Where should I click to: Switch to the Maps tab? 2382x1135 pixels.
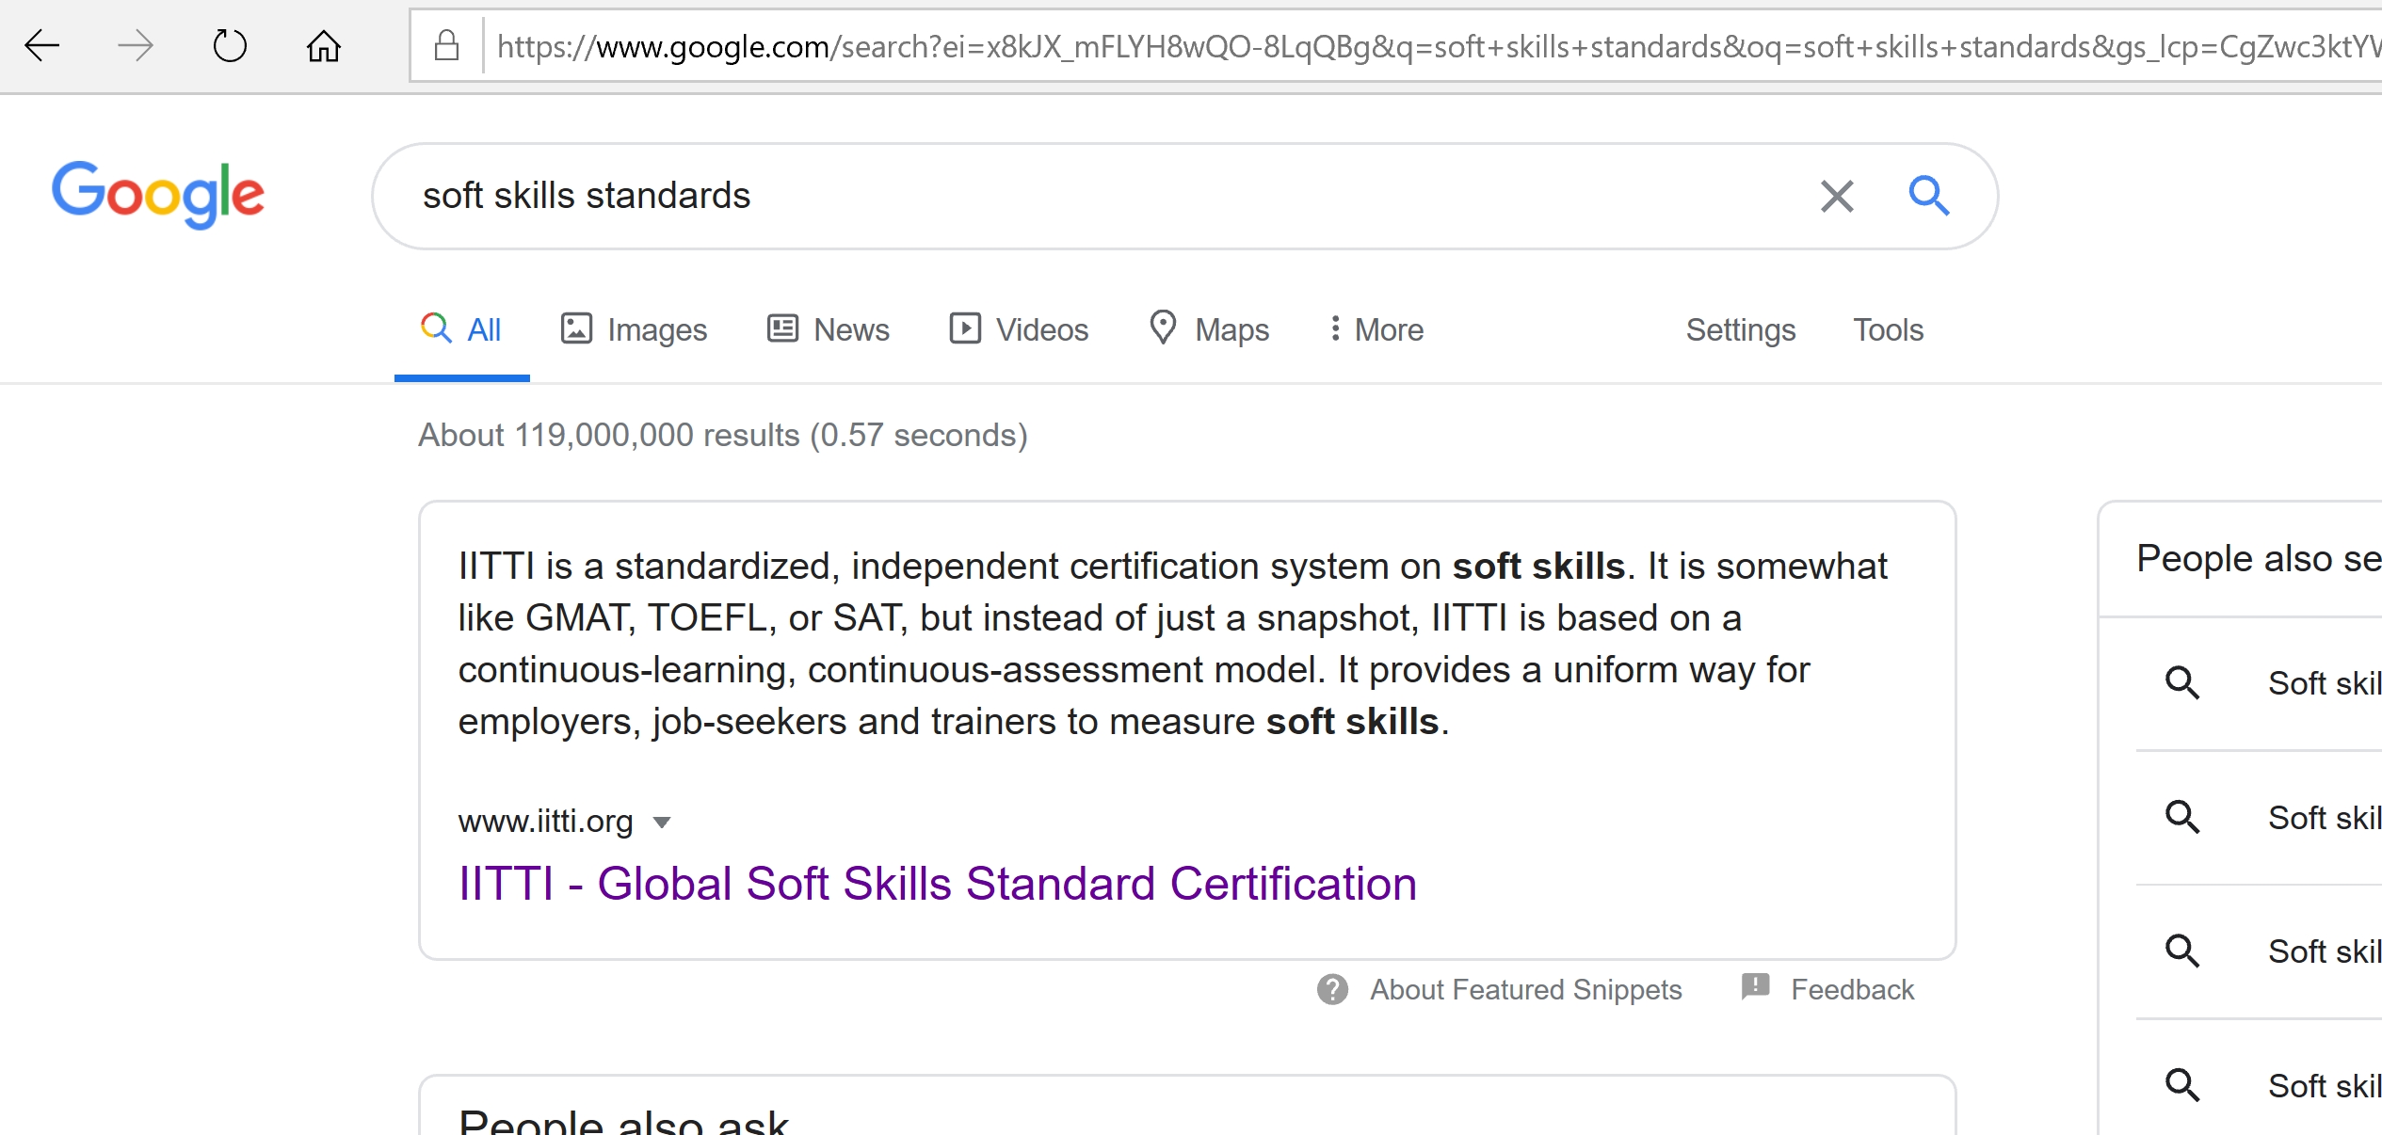click(x=1209, y=329)
